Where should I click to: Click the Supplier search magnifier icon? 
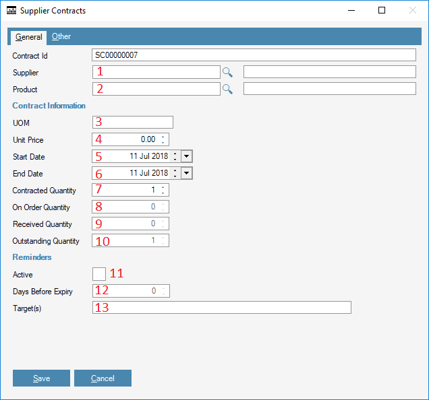pos(228,72)
